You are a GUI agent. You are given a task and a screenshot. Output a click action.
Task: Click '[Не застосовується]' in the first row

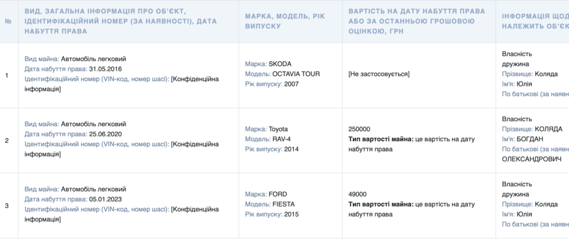tap(379, 74)
